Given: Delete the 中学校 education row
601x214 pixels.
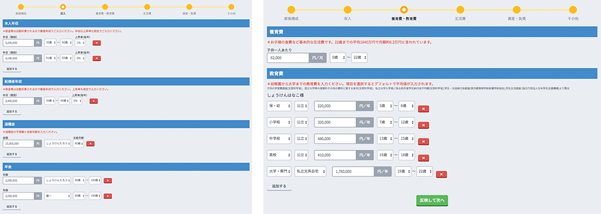Looking at the screenshot, I should click(423, 142).
